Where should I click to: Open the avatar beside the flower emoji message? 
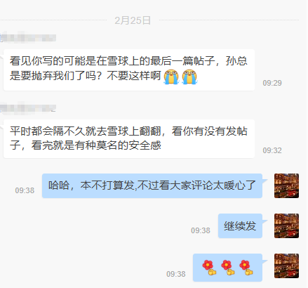tap(286, 266)
